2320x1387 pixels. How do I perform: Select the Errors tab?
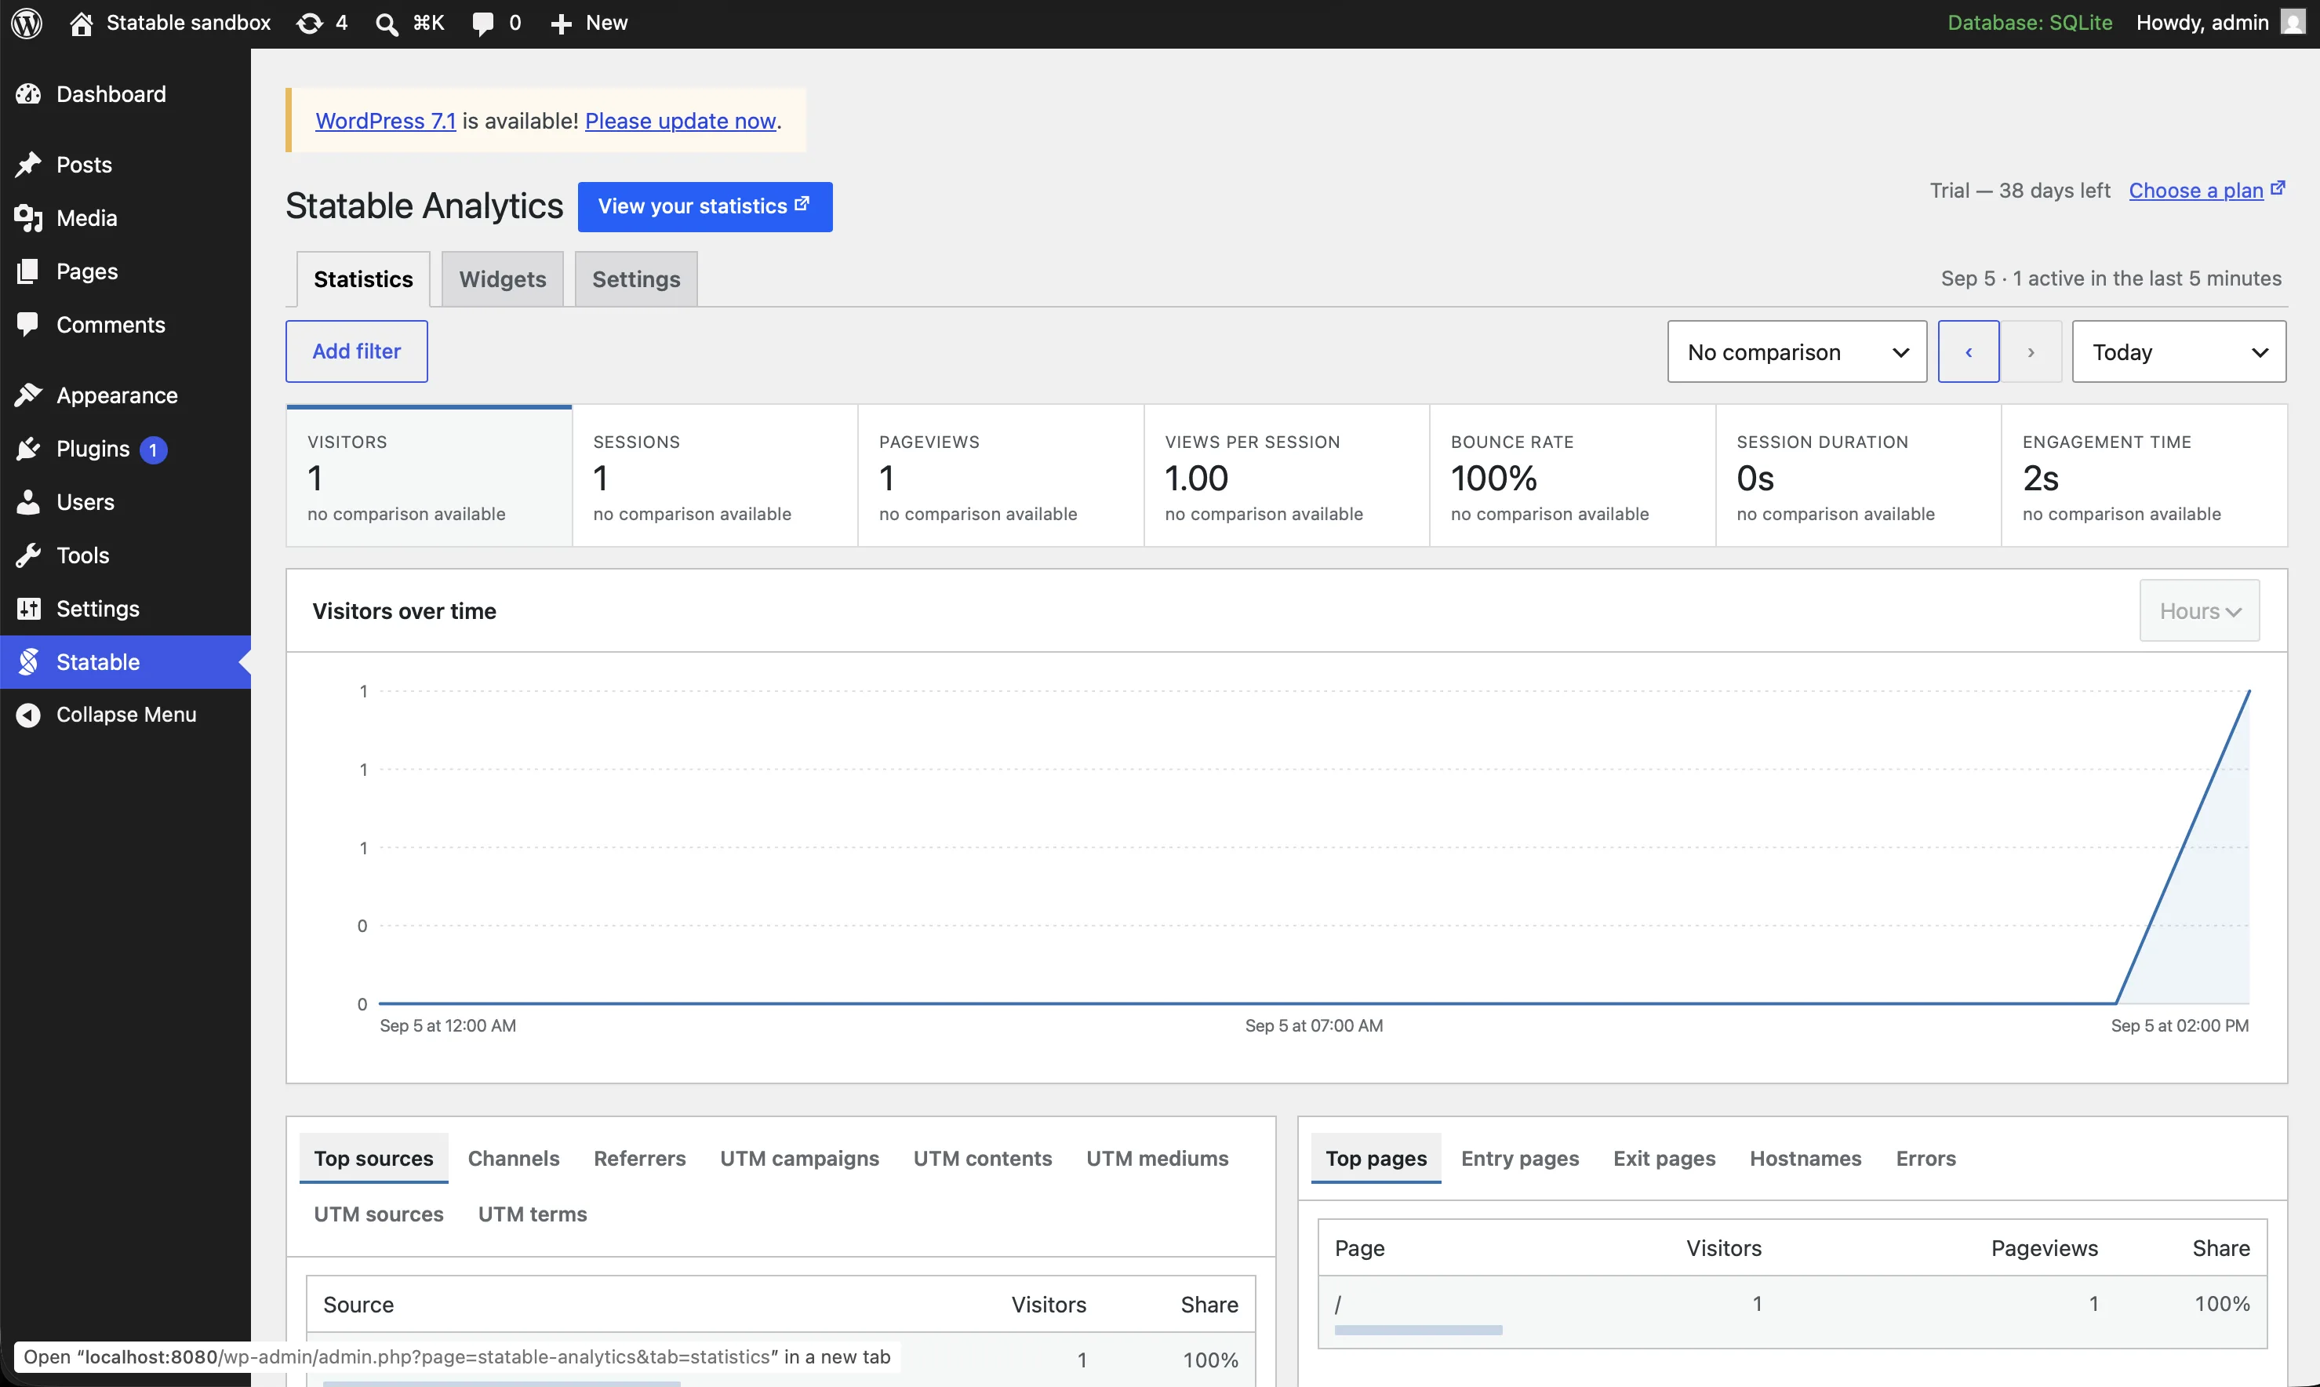pos(1925,1158)
